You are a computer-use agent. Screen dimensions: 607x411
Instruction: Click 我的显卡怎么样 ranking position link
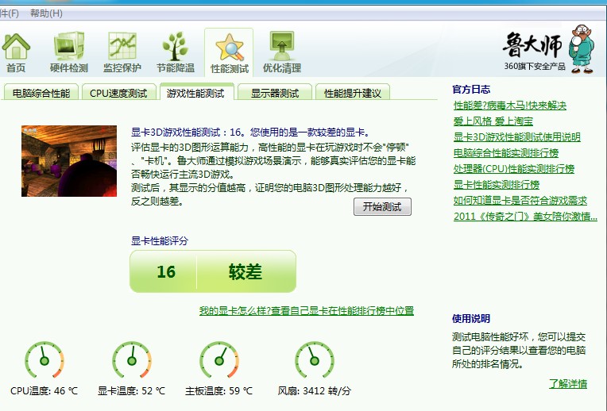[x=307, y=310]
